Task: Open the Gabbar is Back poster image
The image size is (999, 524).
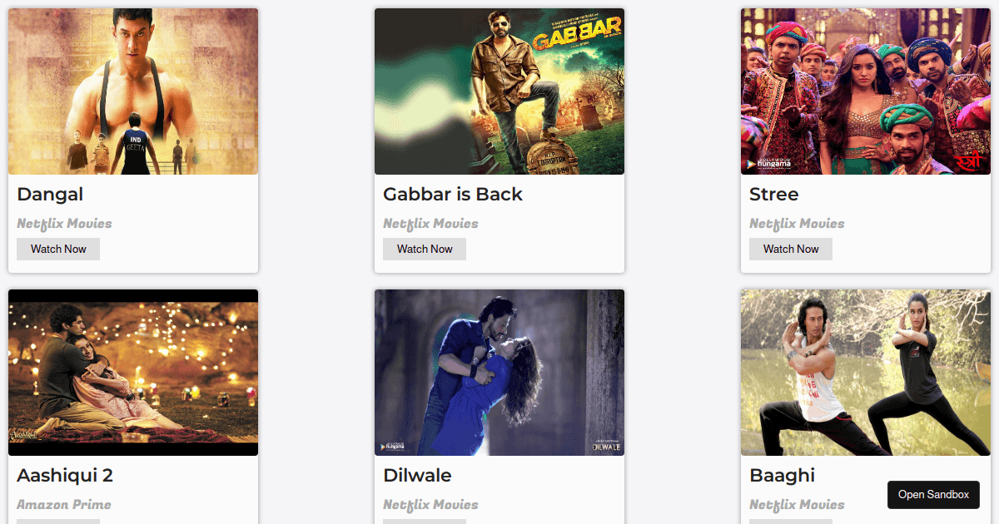Action: (x=499, y=91)
